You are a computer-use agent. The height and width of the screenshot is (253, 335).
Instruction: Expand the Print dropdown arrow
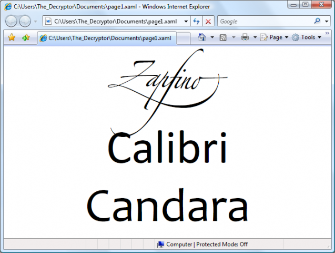[255, 37]
